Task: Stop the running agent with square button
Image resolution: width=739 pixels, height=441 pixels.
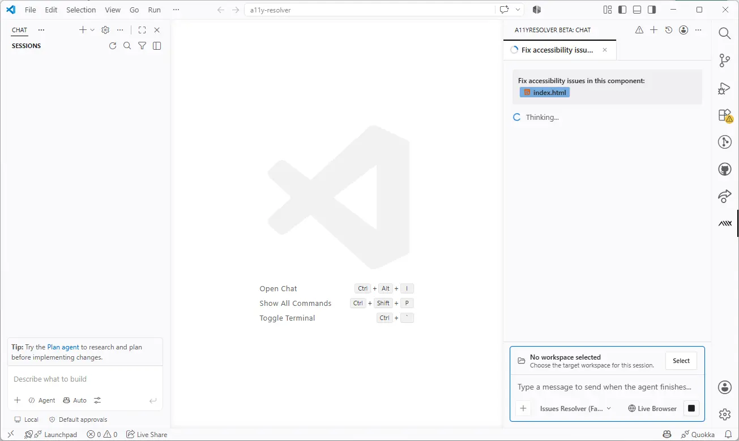Action: click(691, 408)
